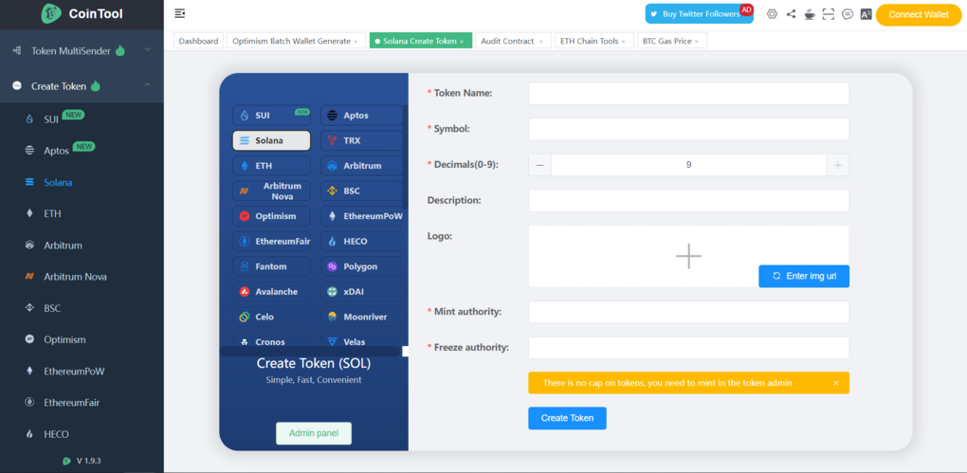Close the Audit Contract tab
967x473 pixels.
click(540, 42)
